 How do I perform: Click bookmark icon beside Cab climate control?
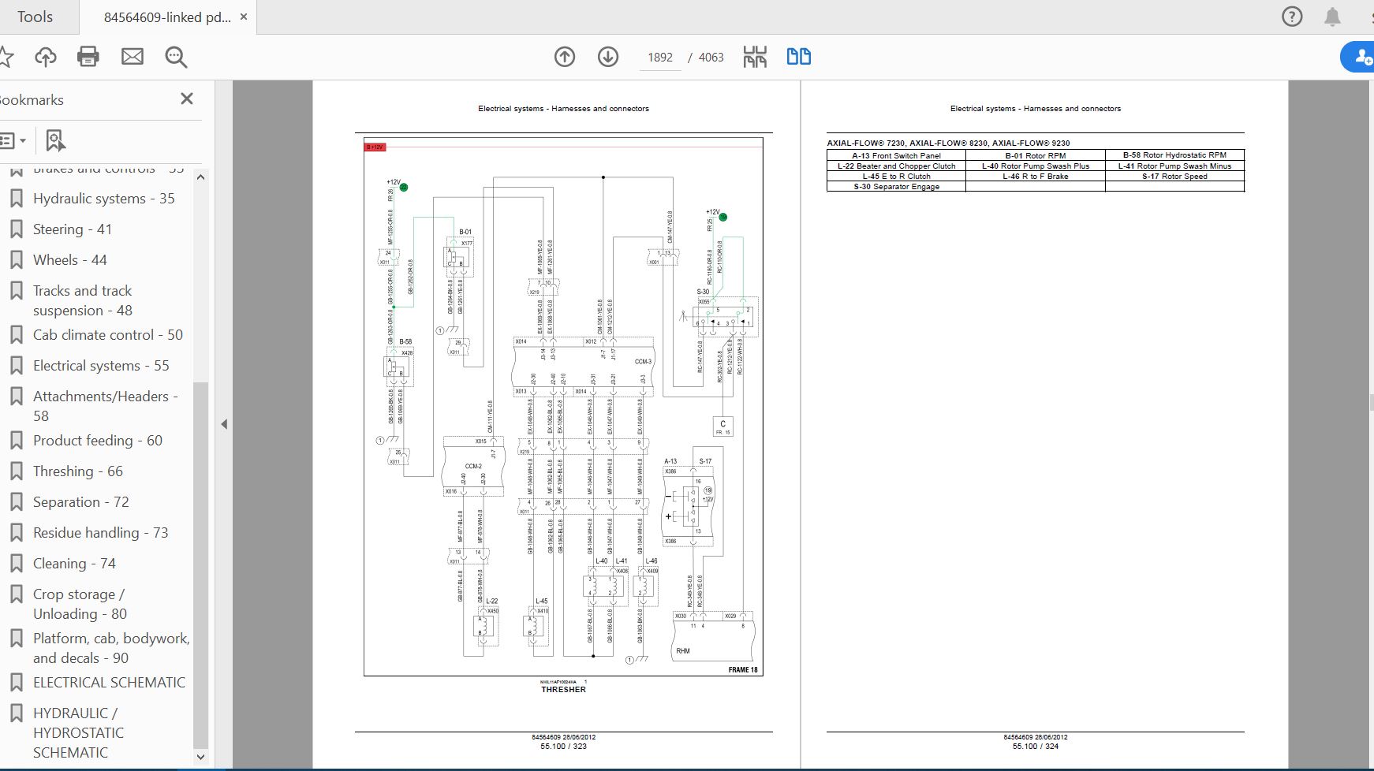(x=16, y=335)
